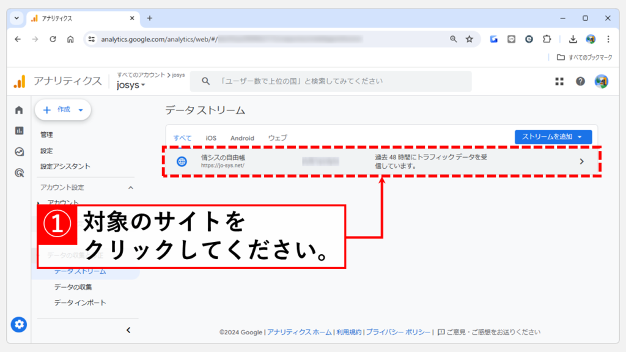Open the Reports bar-chart icon in sidebar

point(19,131)
